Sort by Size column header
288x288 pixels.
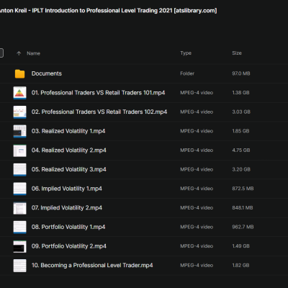coord(237,53)
